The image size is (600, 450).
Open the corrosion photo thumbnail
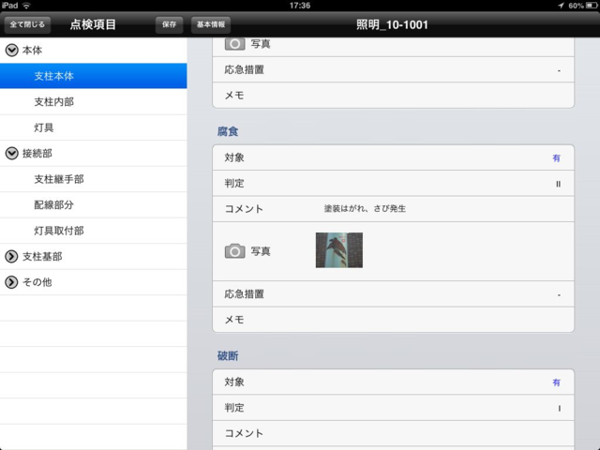pos(338,250)
